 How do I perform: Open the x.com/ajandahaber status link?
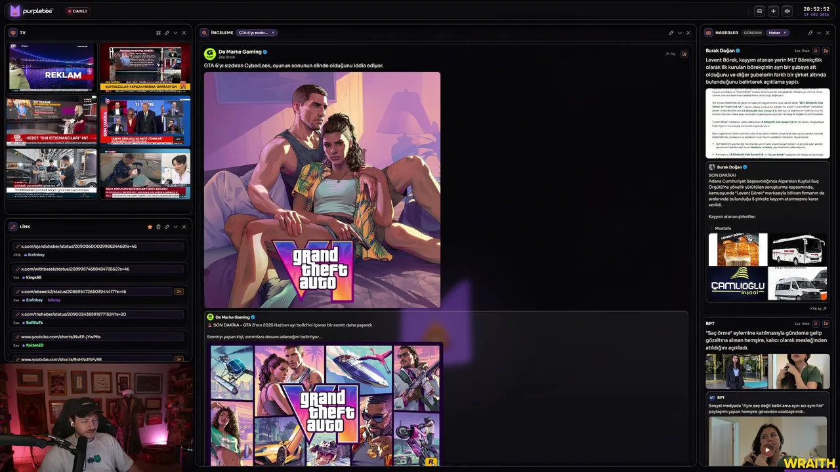(x=98, y=246)
